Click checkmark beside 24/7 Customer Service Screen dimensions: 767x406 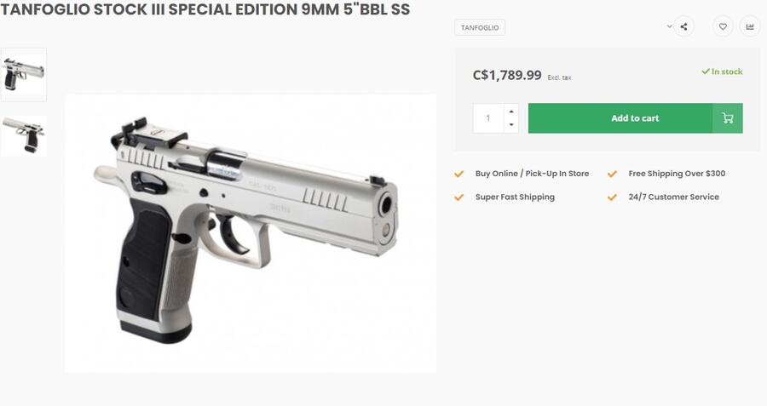[x=612, y=197]
